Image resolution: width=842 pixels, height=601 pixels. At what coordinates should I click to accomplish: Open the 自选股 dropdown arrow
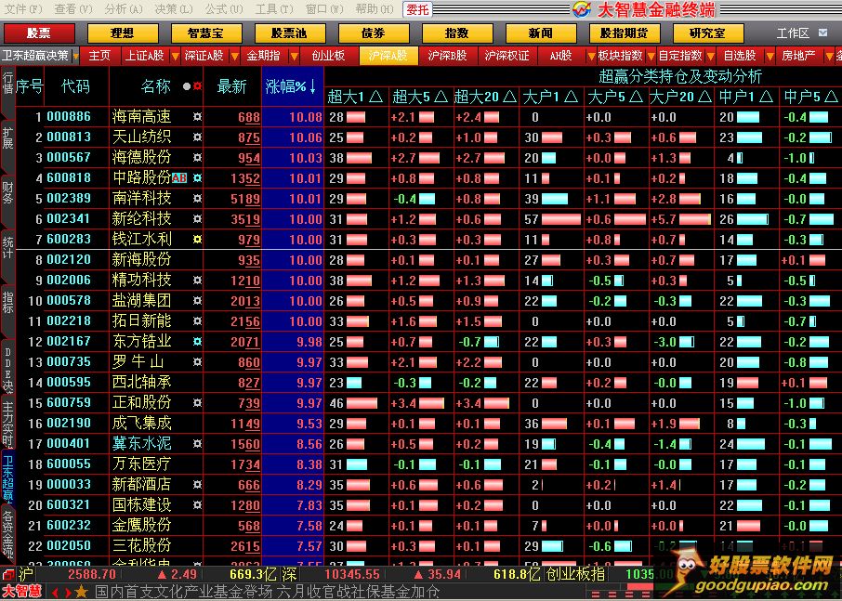[770, 56]
